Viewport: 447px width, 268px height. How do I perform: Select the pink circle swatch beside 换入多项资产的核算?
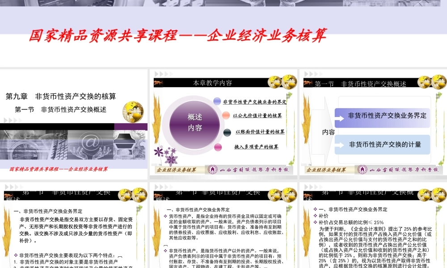click(x=218, y=146)
